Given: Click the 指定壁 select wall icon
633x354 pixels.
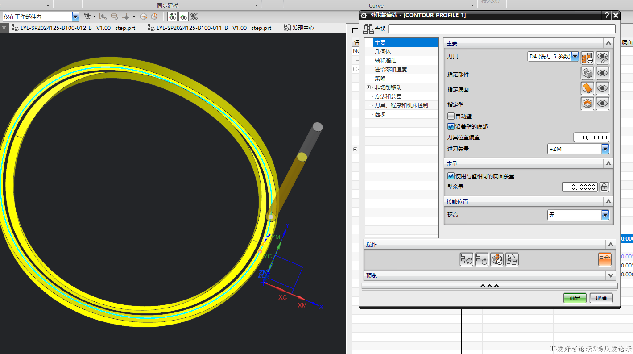Looking at the screenshot, I should coord(587,104).
